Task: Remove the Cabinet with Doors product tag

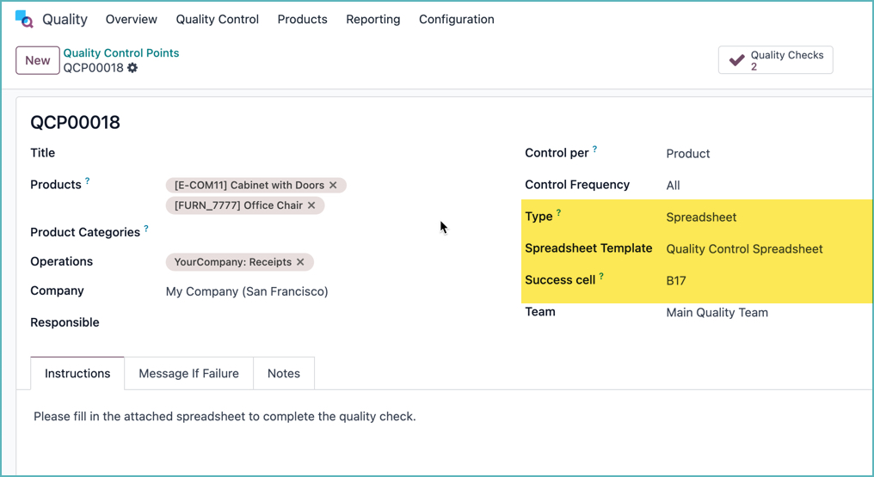Action: point(333,185)
